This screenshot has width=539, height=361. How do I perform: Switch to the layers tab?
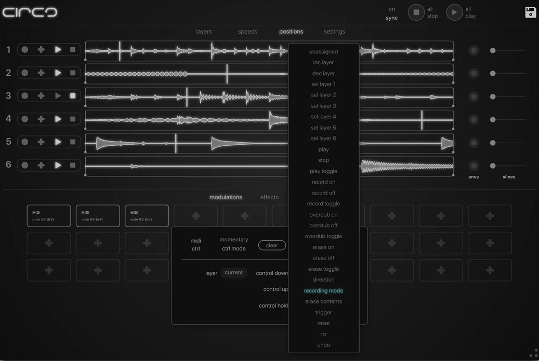pyautogui.click(x=204, y=32)
